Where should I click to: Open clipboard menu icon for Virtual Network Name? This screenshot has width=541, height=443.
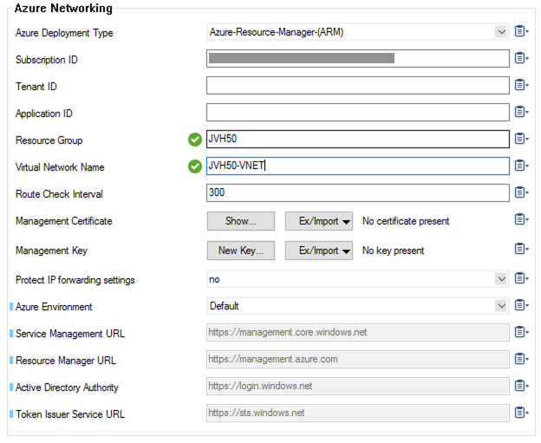pos(521,166)
